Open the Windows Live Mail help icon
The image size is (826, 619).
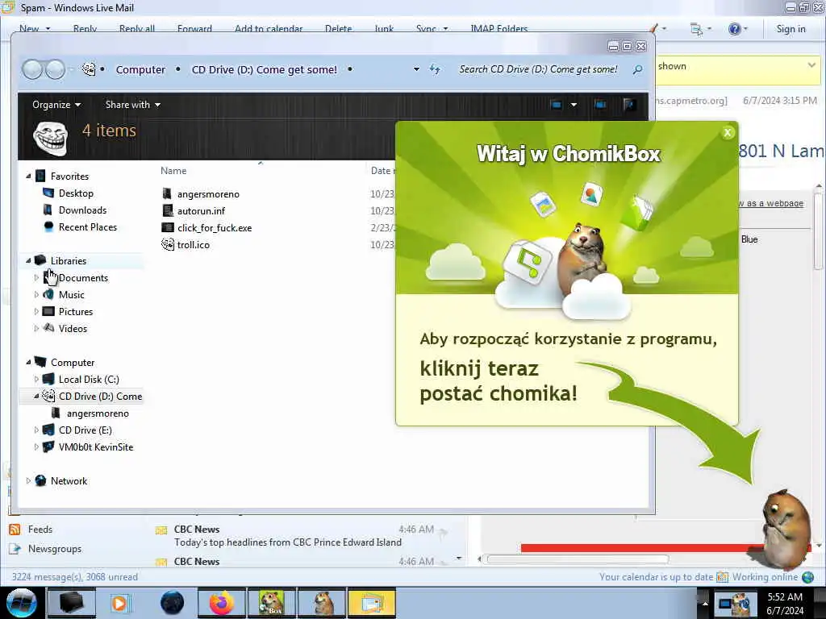tap(734, 29)
